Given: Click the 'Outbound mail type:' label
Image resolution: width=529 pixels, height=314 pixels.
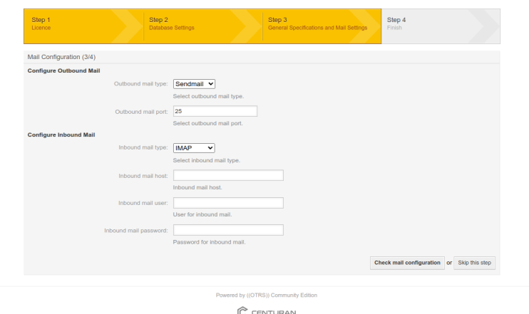Looking at the screenshot, I should 140,84.
